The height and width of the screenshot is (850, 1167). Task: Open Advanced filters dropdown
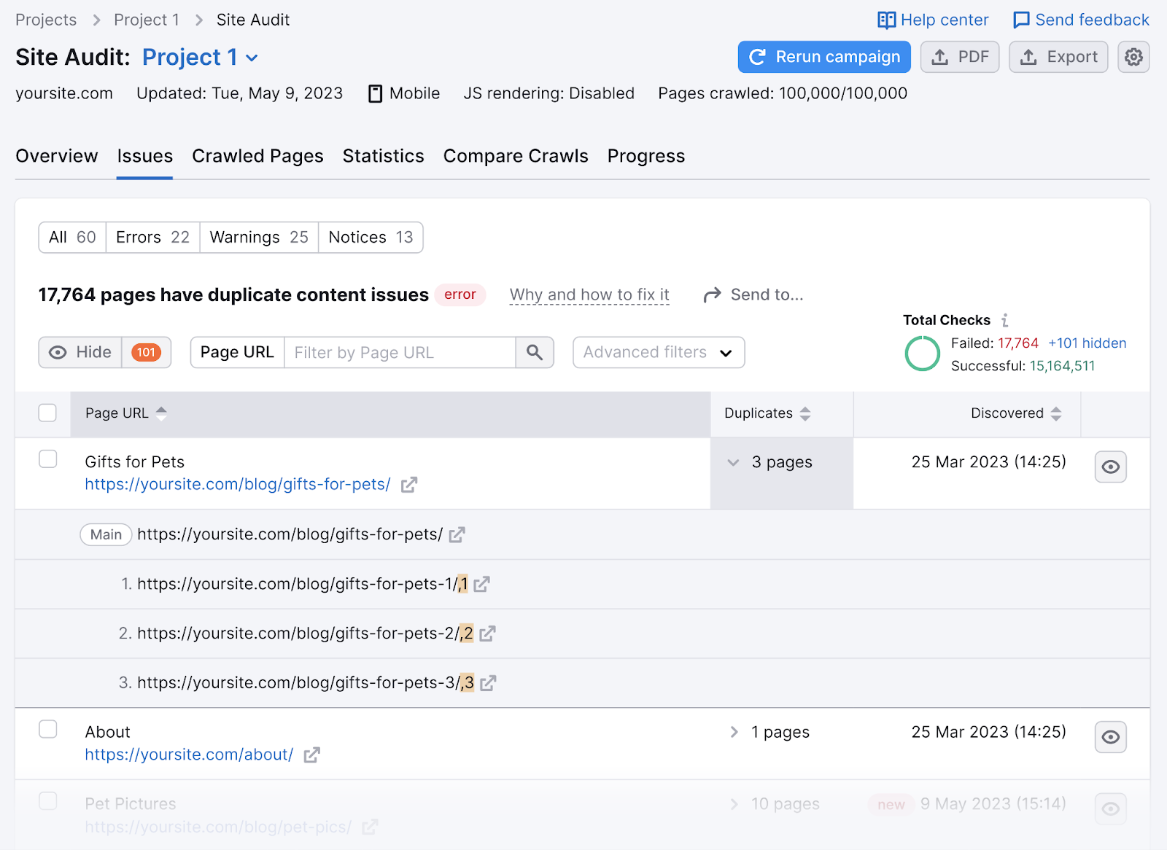click(x=658, y=353)
